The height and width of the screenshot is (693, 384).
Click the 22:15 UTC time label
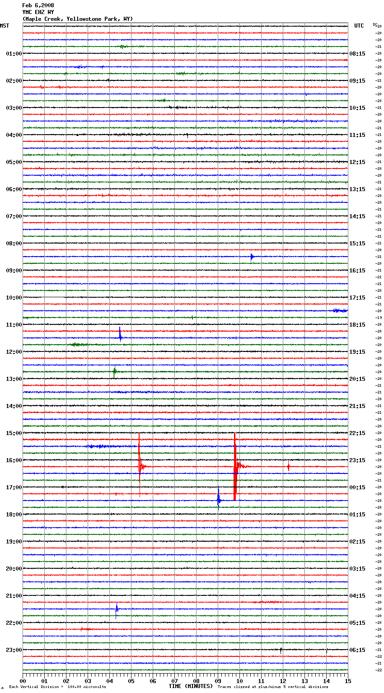[357, 433]
